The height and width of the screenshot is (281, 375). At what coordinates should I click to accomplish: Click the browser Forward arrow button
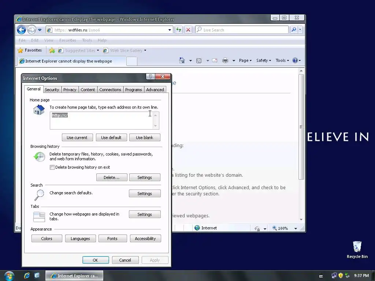pyautogui.click(x=31, y=30)
